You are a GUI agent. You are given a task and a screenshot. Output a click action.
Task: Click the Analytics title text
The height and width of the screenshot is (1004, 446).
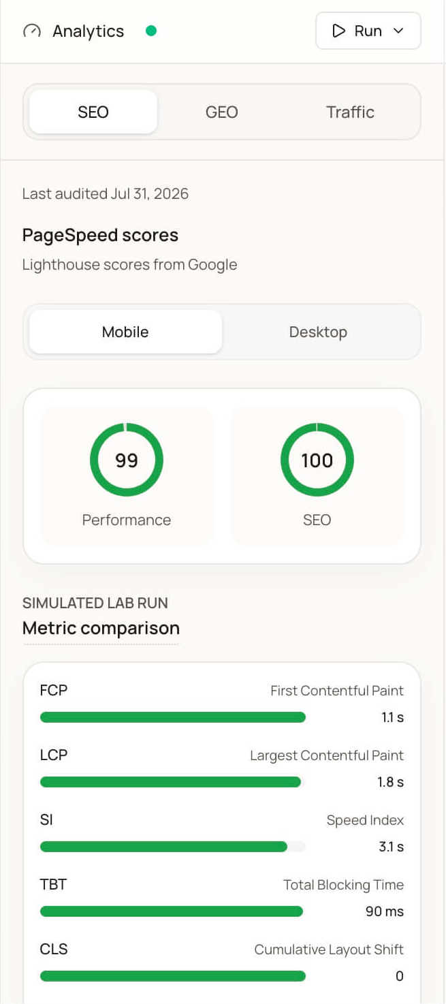(x=89, y=31)
